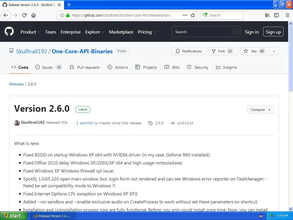Click the page vertical scrollbar thumb
Viewport: 293px width, 220px height.
[x=291, y=58]
